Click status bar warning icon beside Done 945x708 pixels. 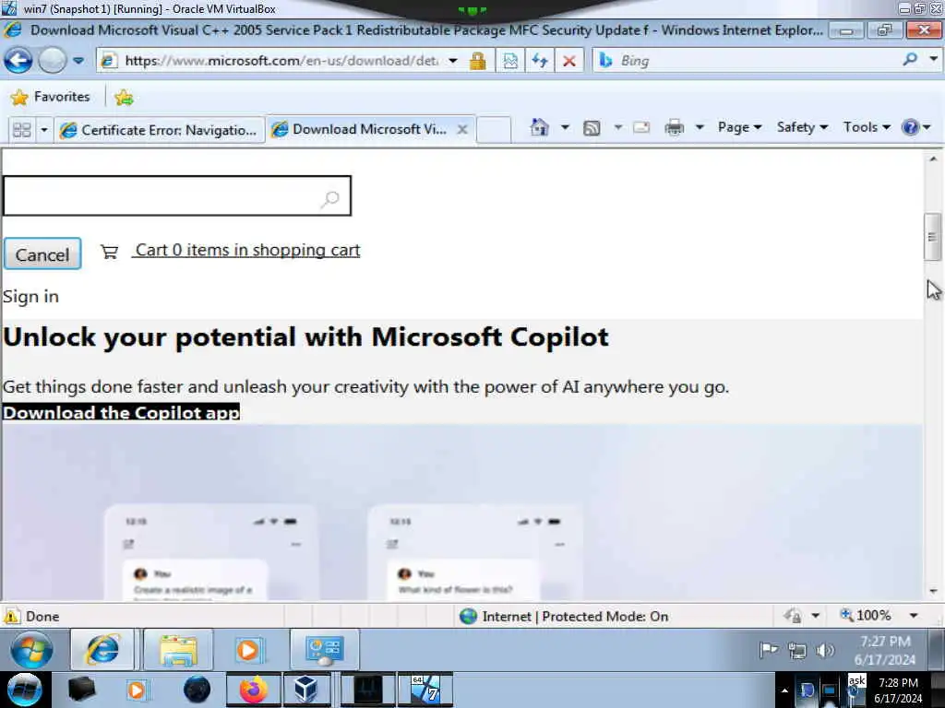point(12,617)
